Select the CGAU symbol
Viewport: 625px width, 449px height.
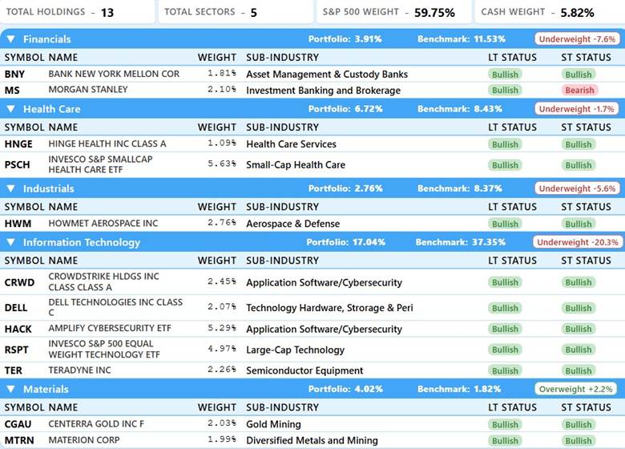18,424
